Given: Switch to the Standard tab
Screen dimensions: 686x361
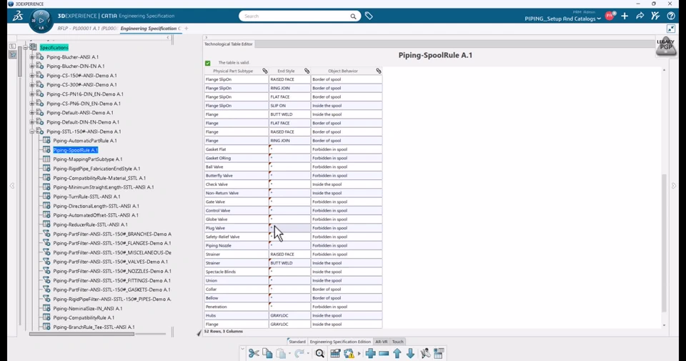Looking at the screenshot, I should (297, 342).
